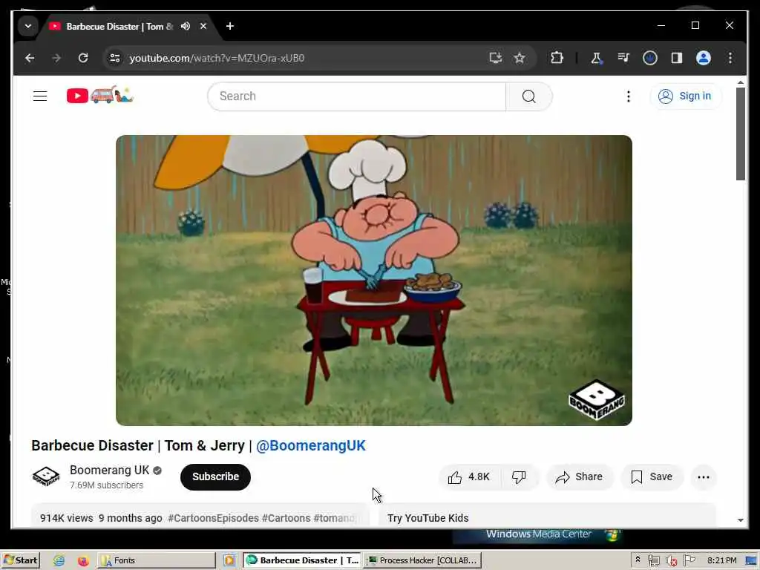Launch Firefox from quick launch
This screenshot has height=570, width=760.
[83, 561]
